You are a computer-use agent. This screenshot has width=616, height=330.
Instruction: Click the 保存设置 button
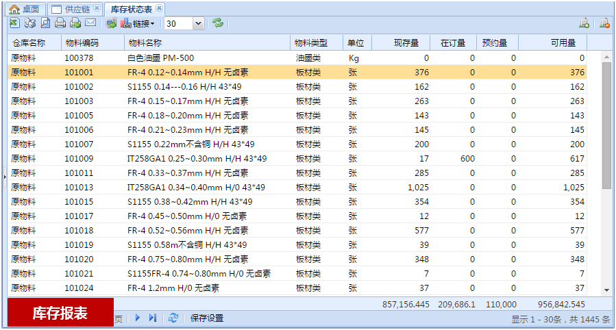tap(207, 318)
